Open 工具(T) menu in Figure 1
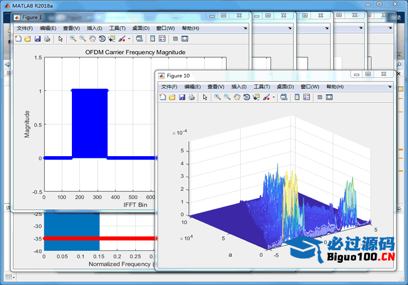This screenshot has height=285, width=408. pos(118,28)
